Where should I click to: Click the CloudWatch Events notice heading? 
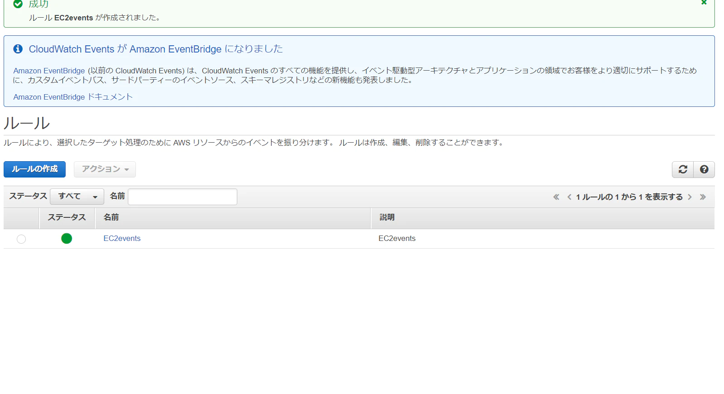coord(156,49)
